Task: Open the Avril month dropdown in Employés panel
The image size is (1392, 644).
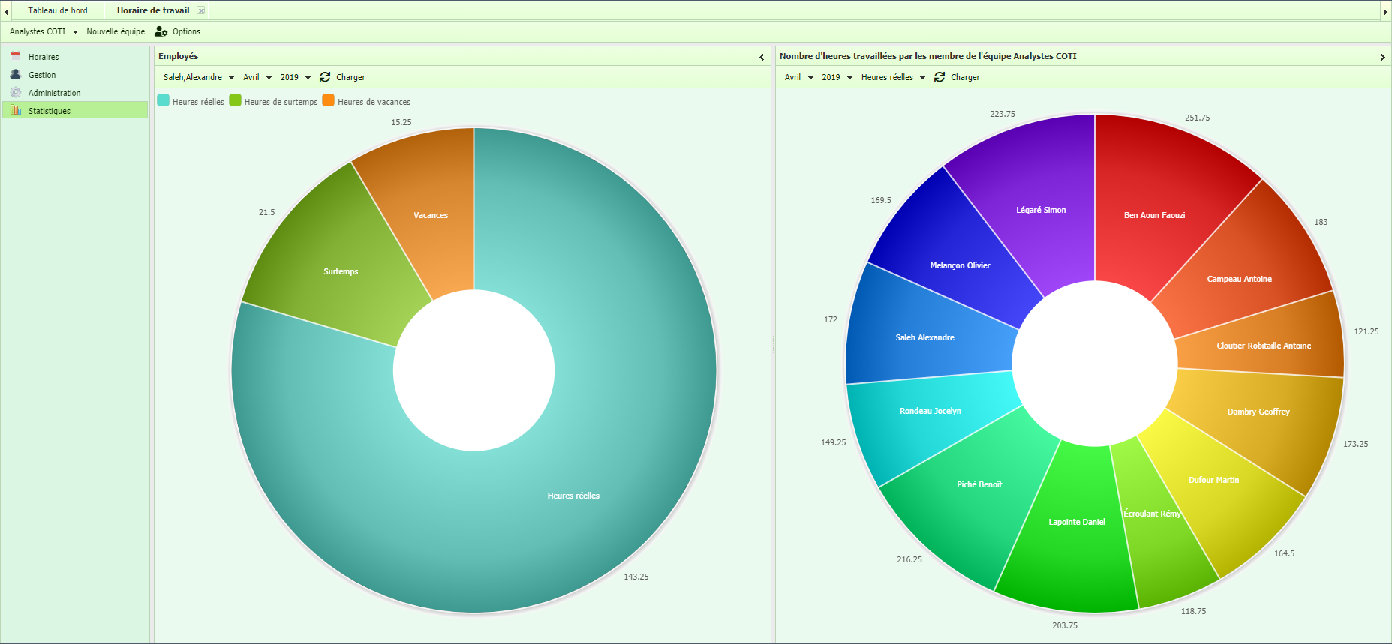Action: click(x=257, y=77)
